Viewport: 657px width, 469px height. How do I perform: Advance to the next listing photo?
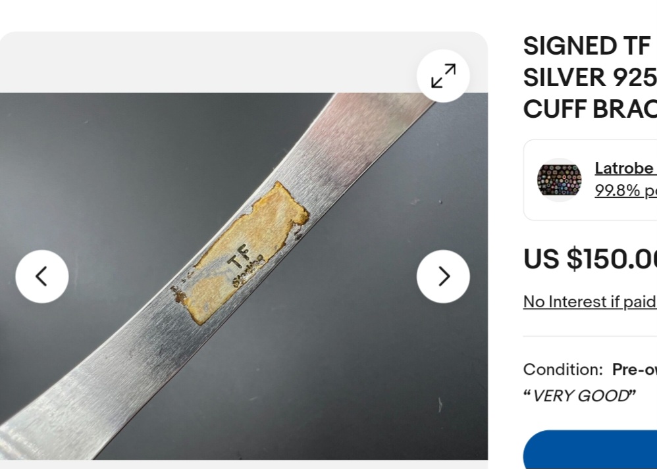(443, 276)
